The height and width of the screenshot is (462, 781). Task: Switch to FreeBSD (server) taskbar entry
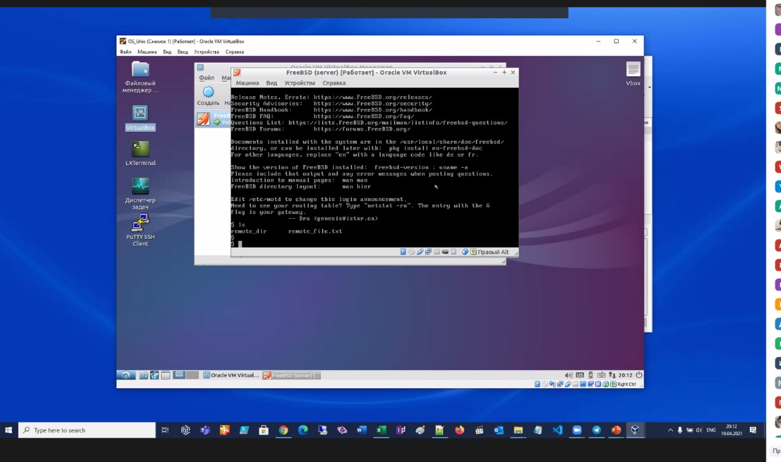(292, 375)
